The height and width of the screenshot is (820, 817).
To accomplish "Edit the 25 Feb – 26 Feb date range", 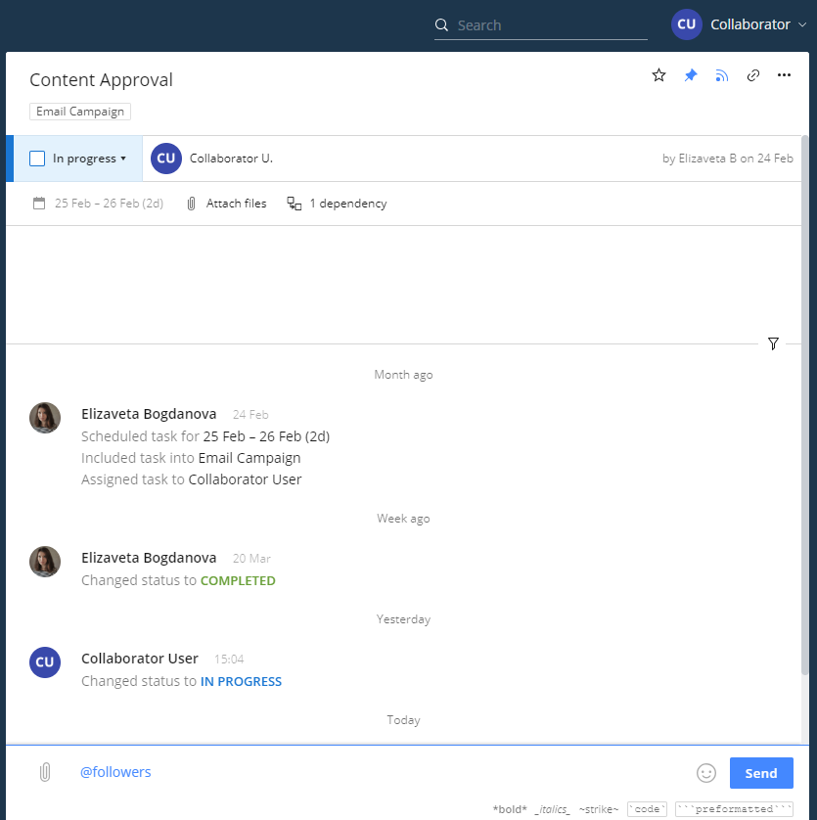I will [109, 204].
